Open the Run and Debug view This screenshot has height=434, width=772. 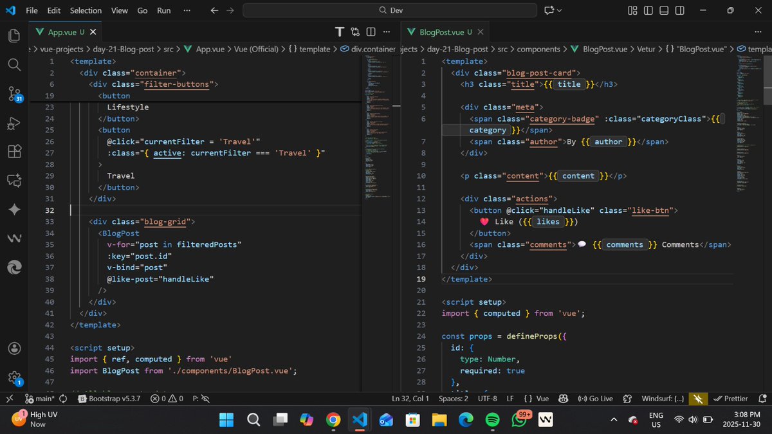14,123
